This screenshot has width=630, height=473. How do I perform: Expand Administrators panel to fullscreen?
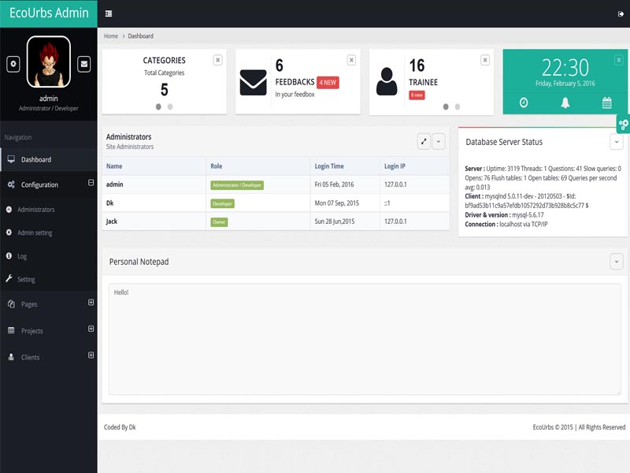point(424,141)
